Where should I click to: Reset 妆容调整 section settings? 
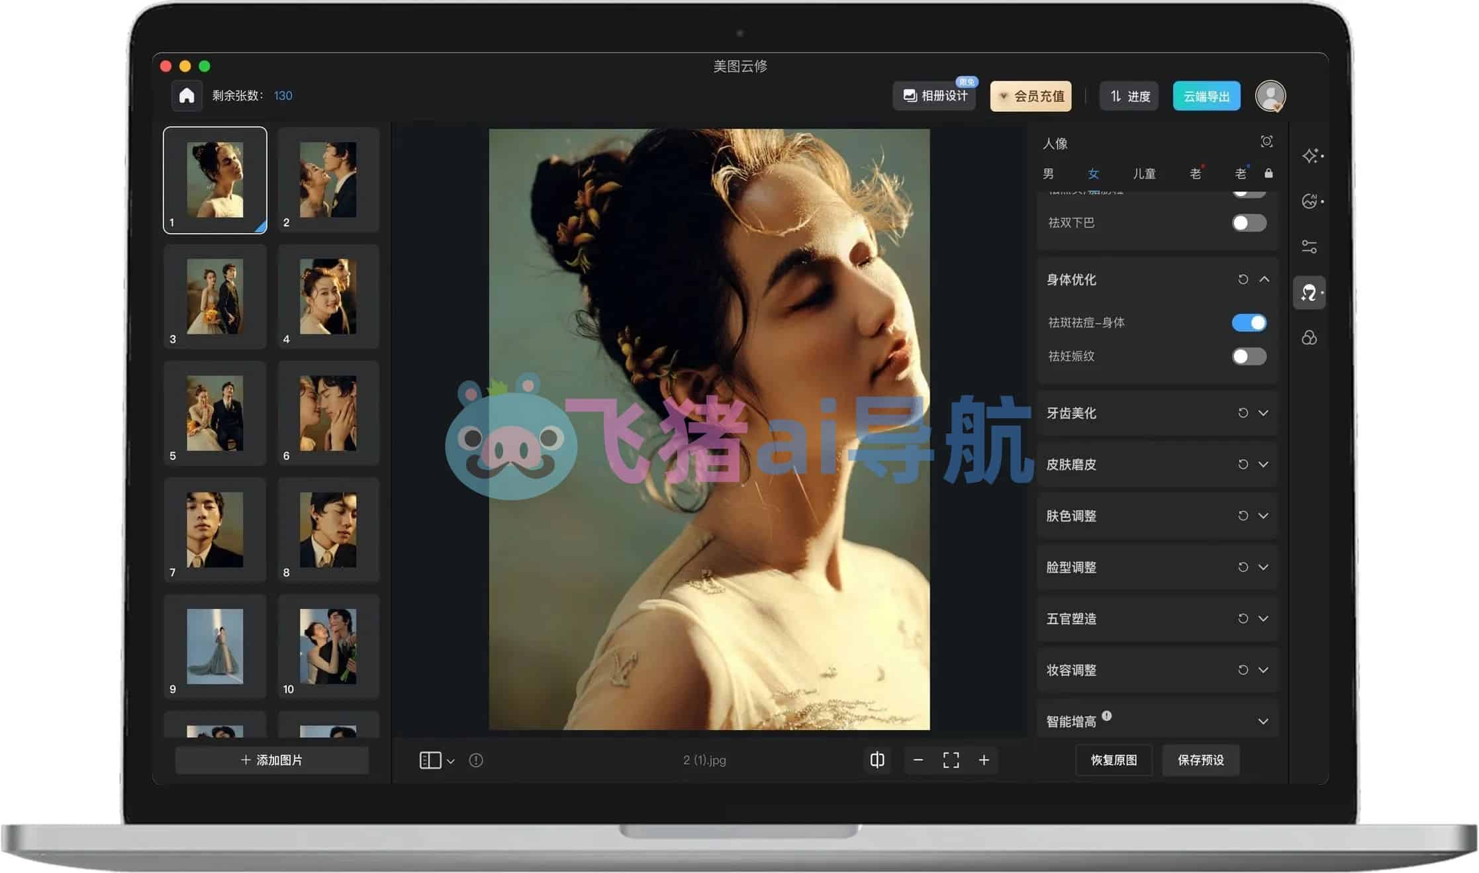(x=1243, y=670)
